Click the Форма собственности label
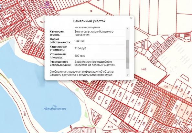This screenshot has width=192, height=133. coord(60,41)
